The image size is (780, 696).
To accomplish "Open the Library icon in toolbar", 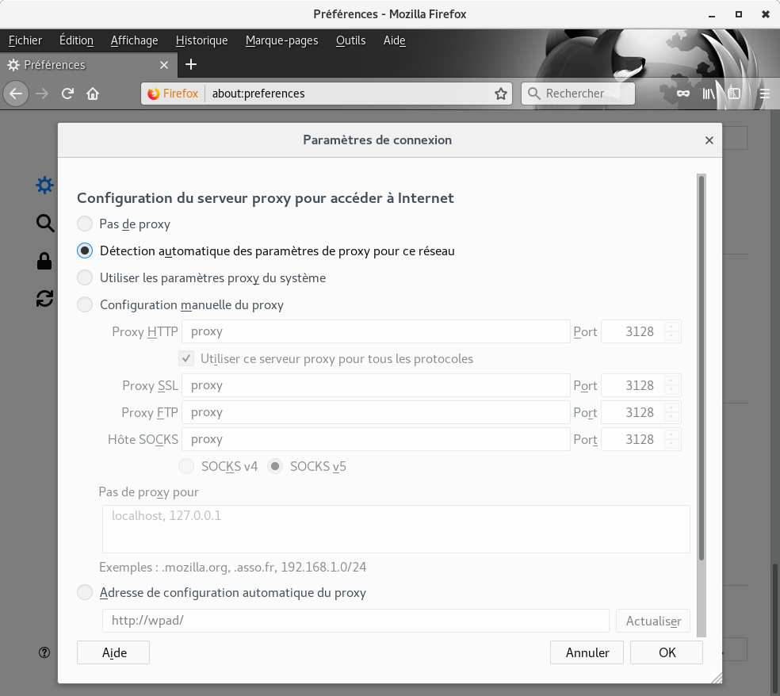I will [708, 93].
